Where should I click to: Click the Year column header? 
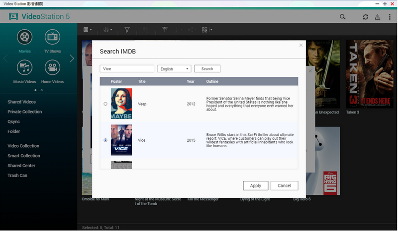click(191, 81)
